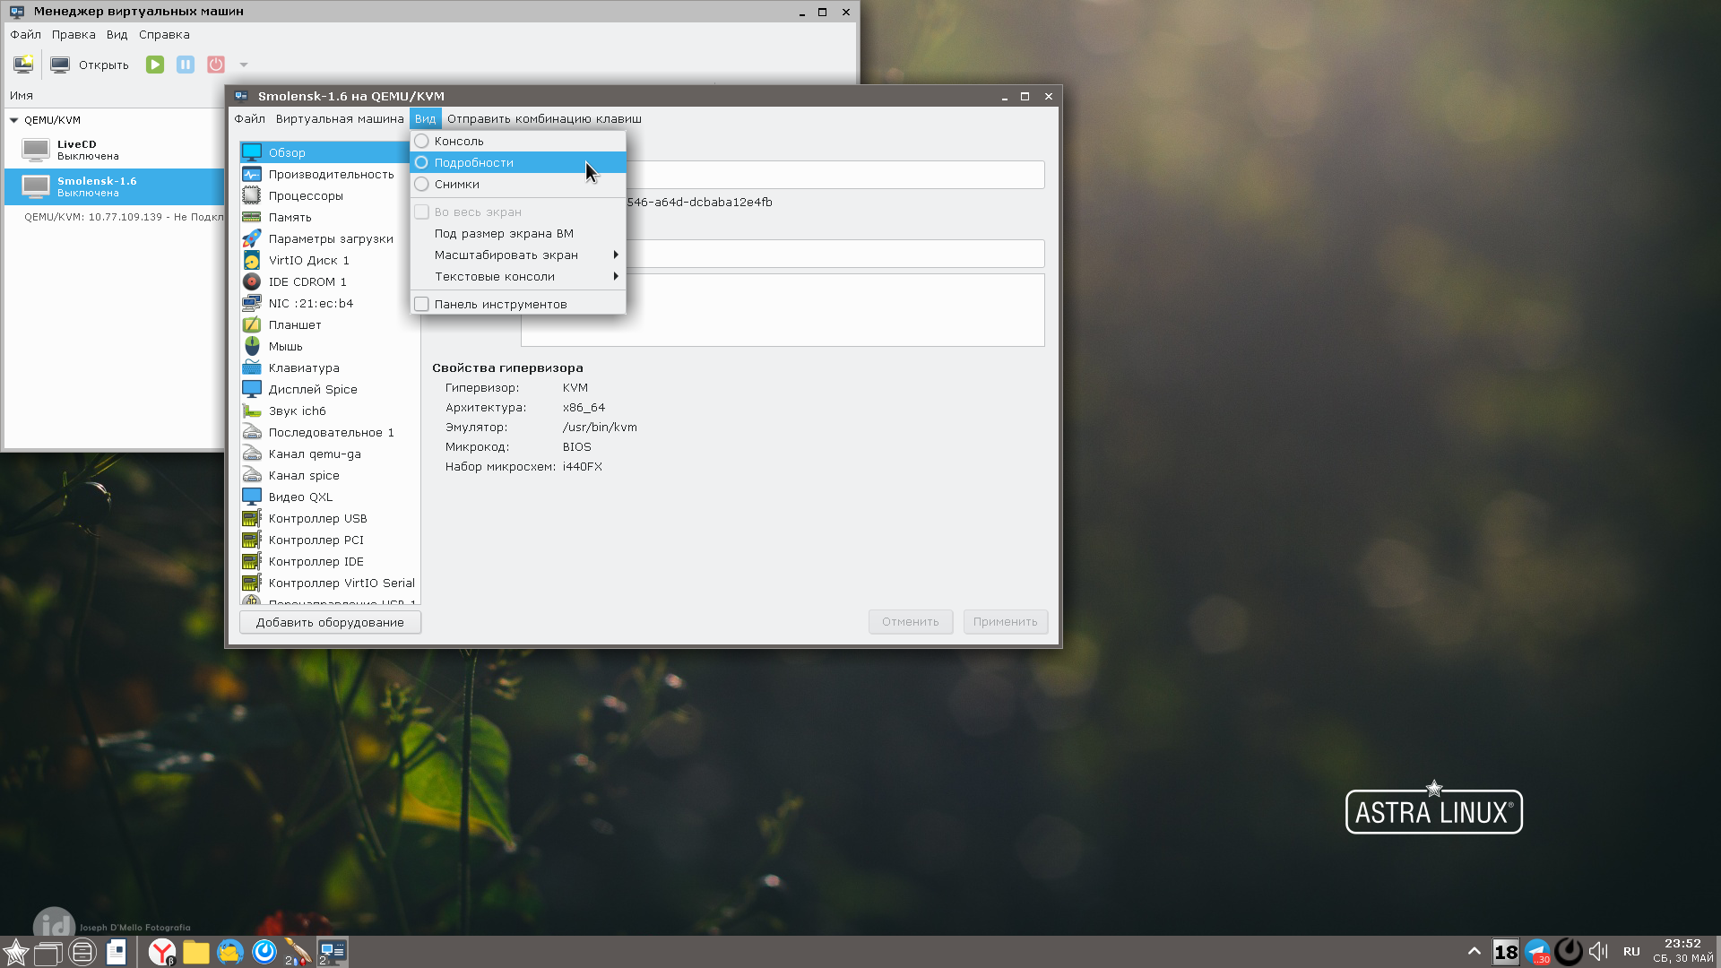This screenshot has height=968, width=1721.
Task: Click Добавить оборудование button
Action: coord(330,622)
